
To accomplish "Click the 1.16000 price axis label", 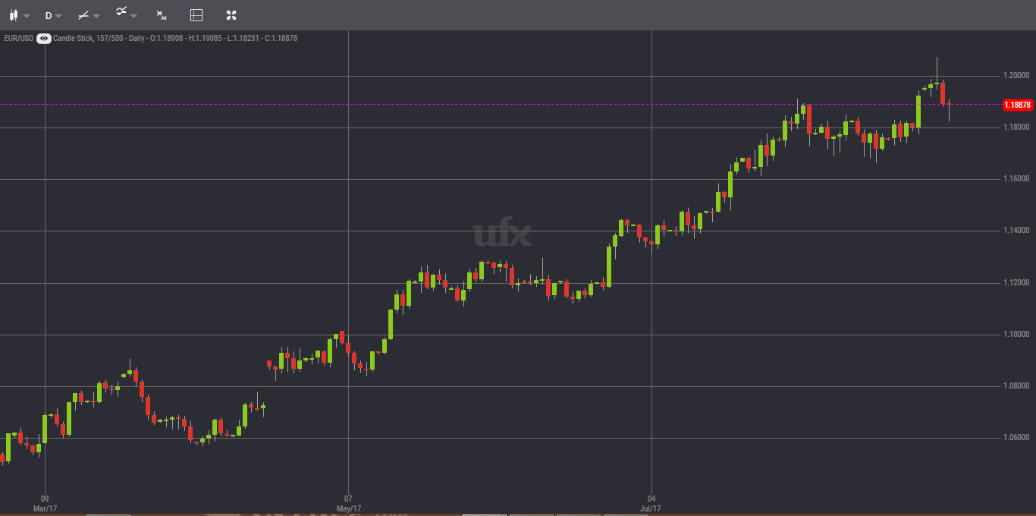I will [x=1016, y=179].
